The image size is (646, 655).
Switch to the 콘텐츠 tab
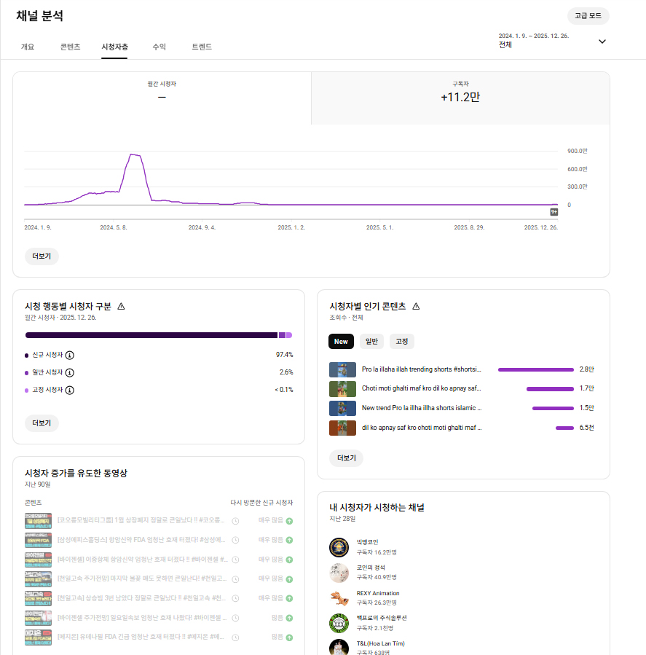[x=71, y=47]
